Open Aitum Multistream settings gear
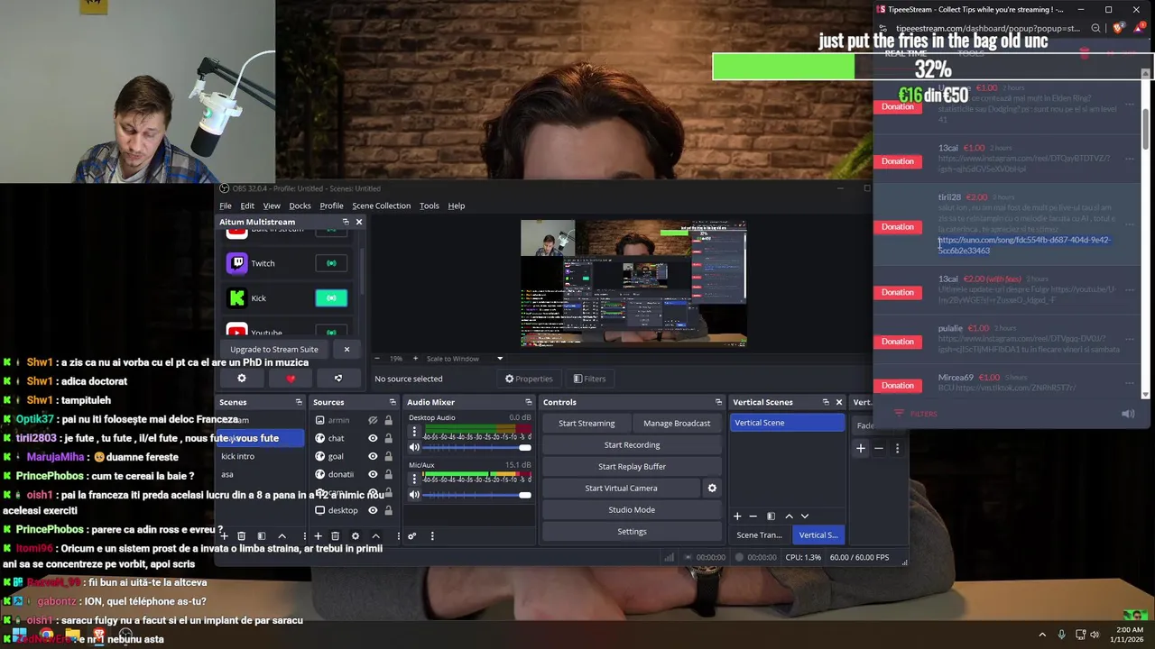The width and height of the screenshot is (1155, 649). (x=242, y=379)
